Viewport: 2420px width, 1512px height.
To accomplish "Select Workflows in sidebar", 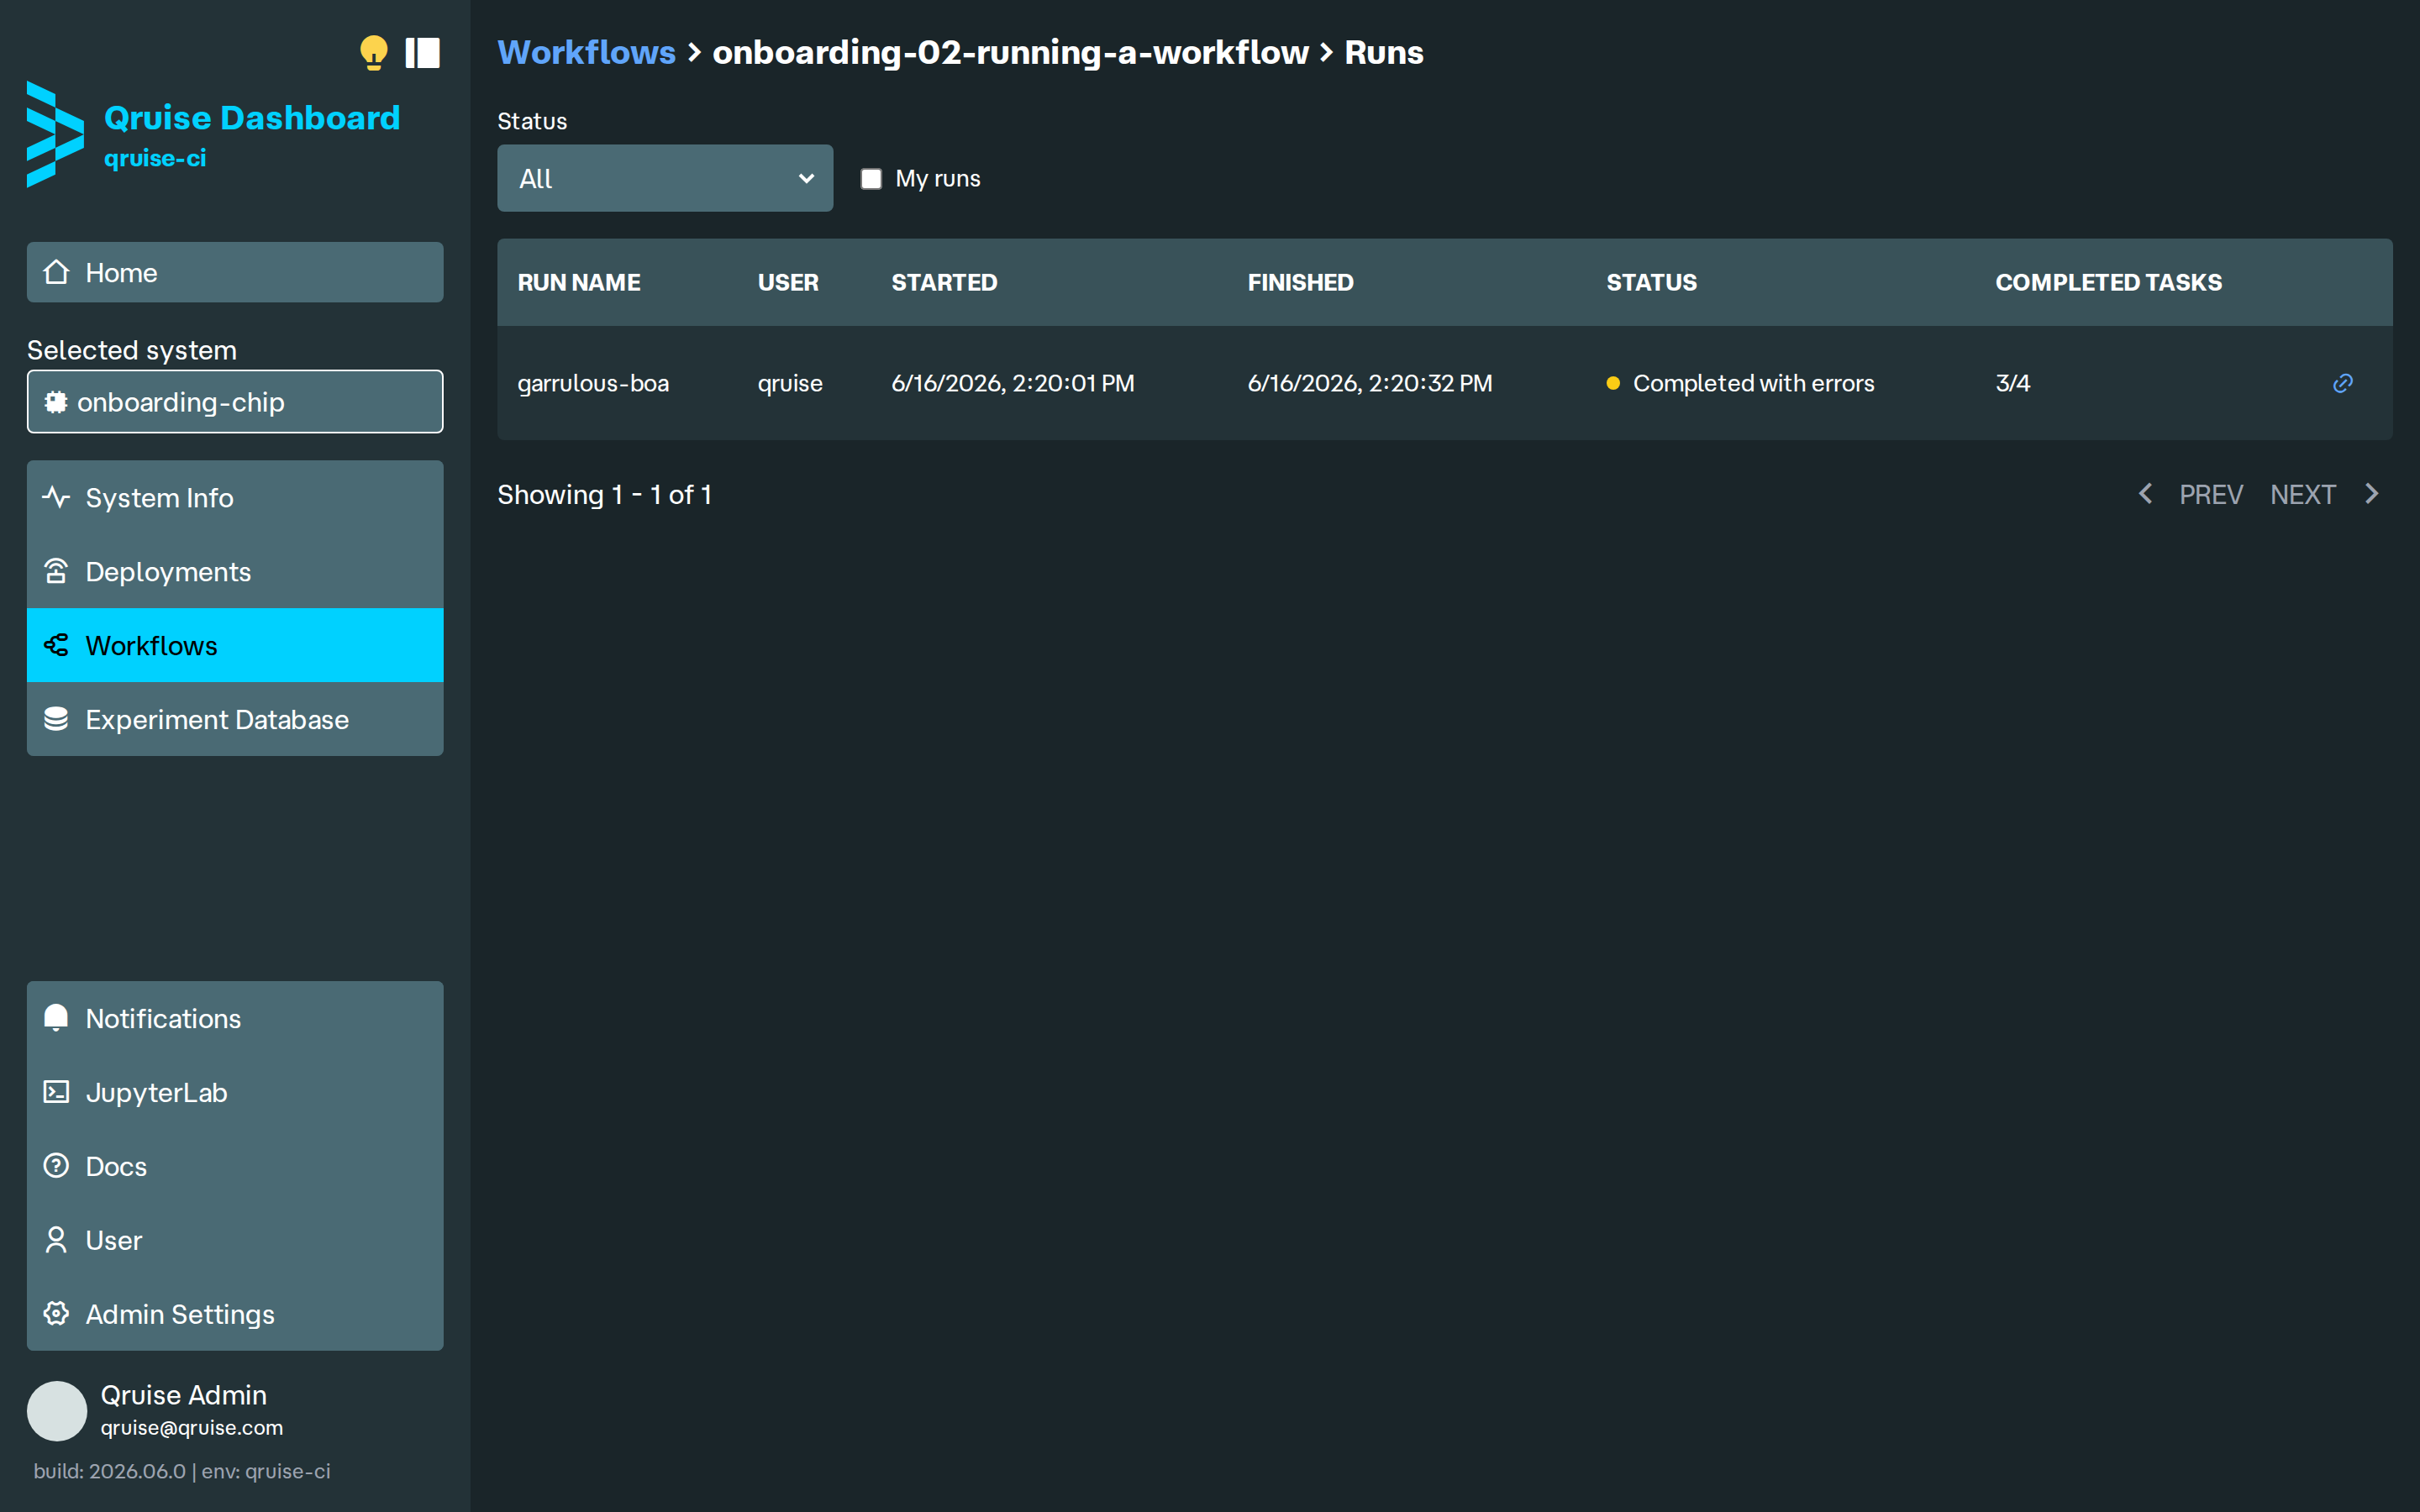I will [235, 645].
